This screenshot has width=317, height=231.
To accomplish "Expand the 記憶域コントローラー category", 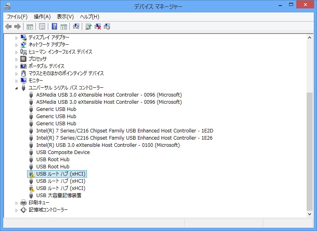I will click(x=16, y=210).
